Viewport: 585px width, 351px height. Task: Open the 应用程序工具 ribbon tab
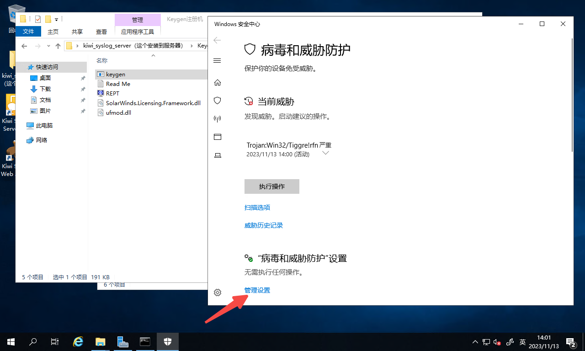[138, 32]
